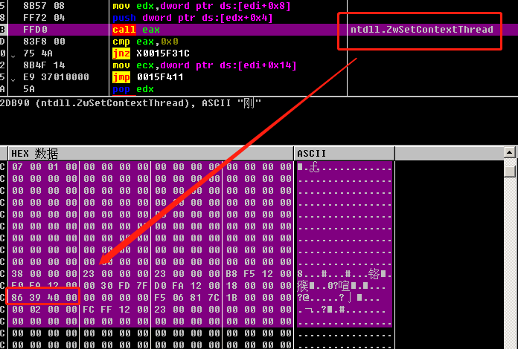This screenshot has height=349, width=518.
Task: Click opcode bytes "FF72 04"
Action: pyautogui.click(x=44, y=18)
